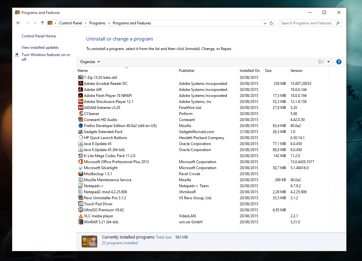Open the Control Panel Home link

39,36
